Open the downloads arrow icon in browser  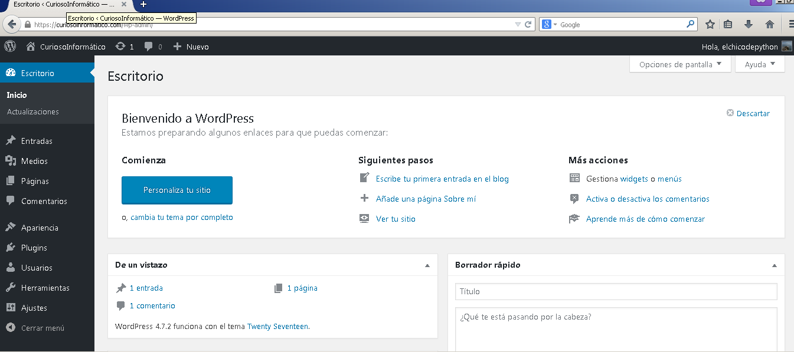(x=749, y=24)
